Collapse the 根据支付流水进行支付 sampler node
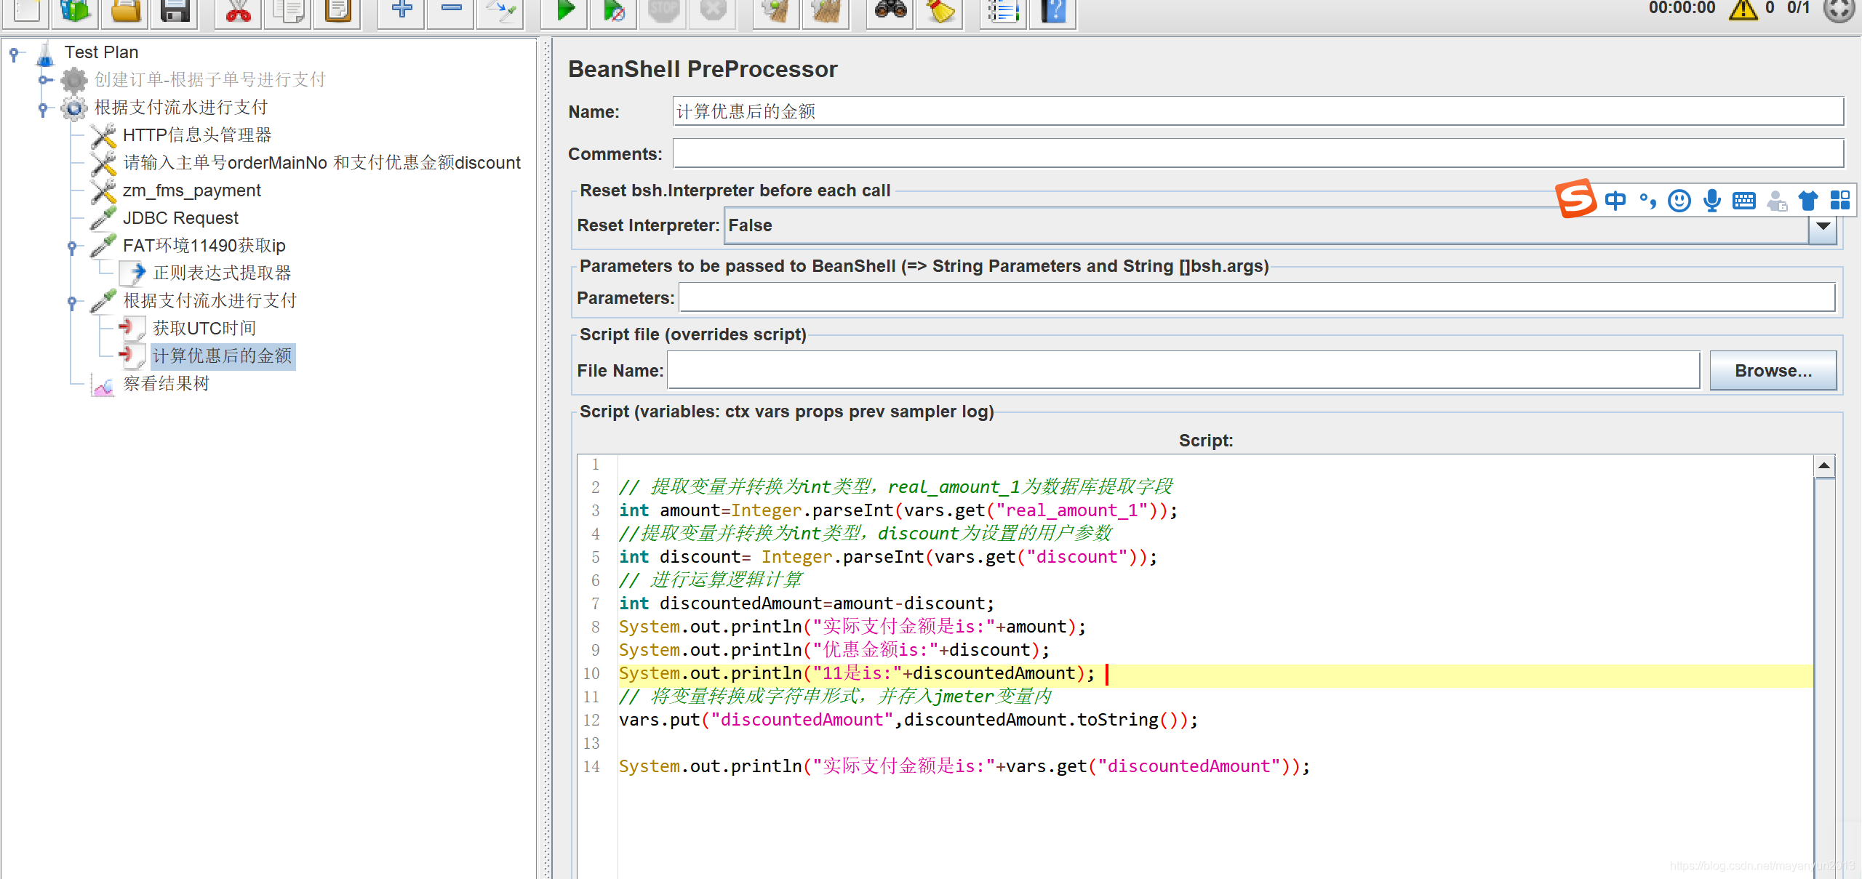The image size is (1862, 879). pyautogui.click(x=72, y=302)
